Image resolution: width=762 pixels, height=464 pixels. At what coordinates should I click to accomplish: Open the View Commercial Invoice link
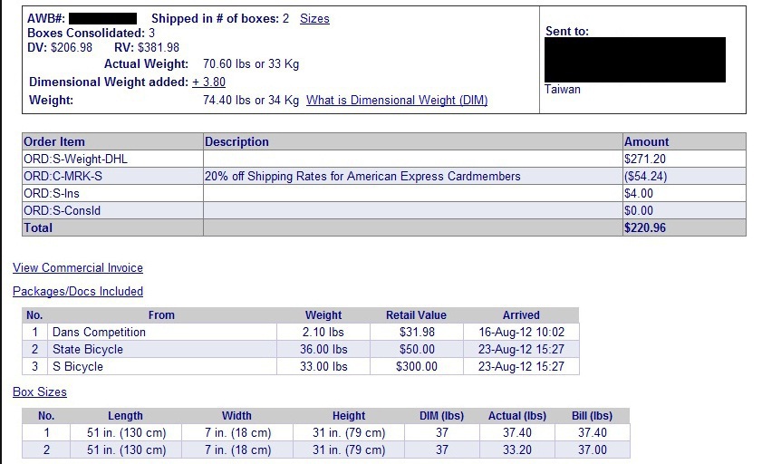(x=78, y=268)
